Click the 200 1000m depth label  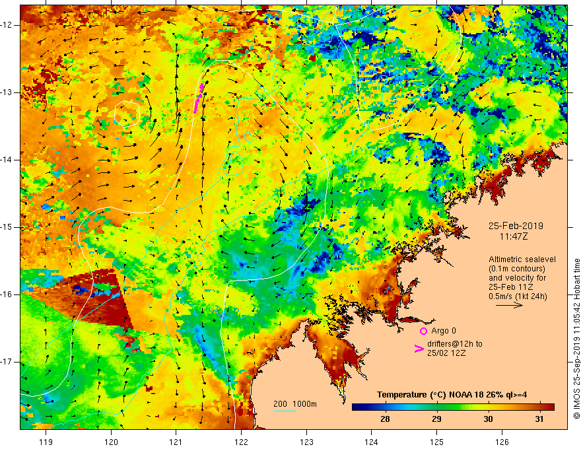[295, 404]
